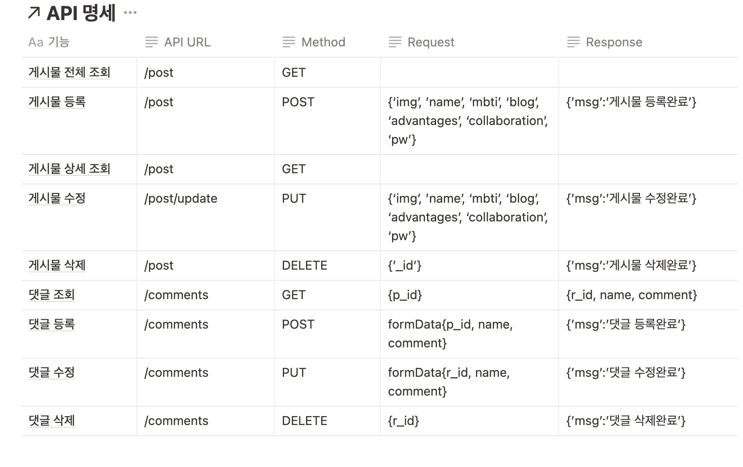Open the API URL column property menu
Viewport: 743px width, 467px height.
click(187, 42)
